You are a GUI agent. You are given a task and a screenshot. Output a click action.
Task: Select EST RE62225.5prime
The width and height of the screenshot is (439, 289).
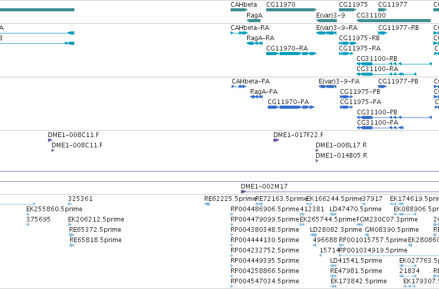click(x=207, y=204)
